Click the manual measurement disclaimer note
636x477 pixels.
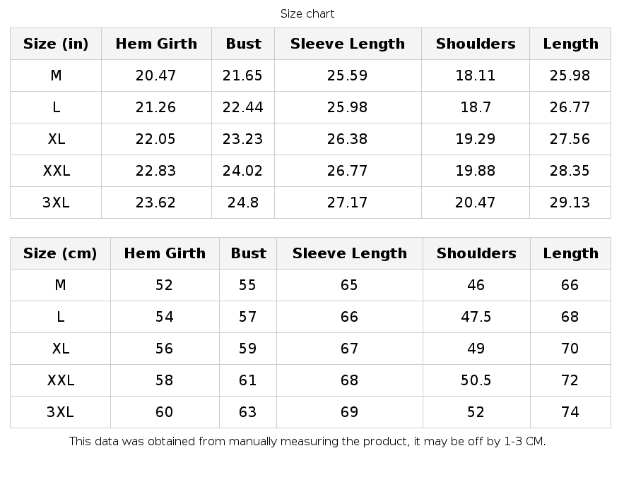click(307, 442)
